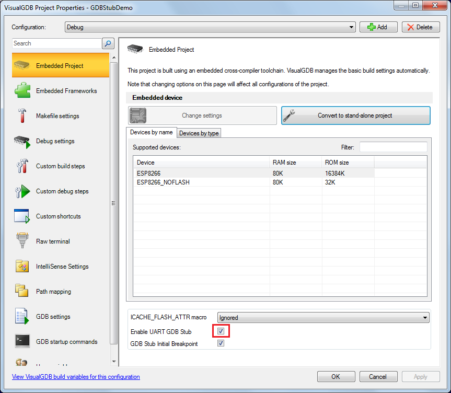Open IntelliSense Settings page

pos(61,266)
